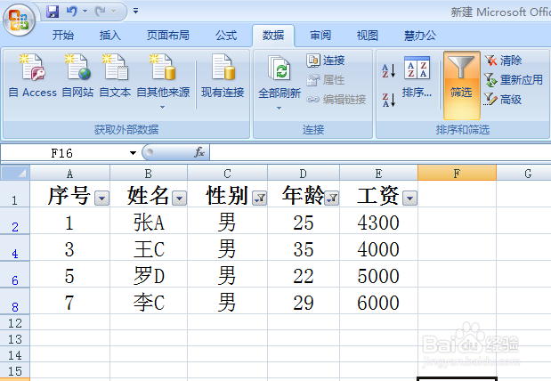This screenshot has width=551, height=381.
Task: Switch to the 开始 tab
Action: tap(63, 36)
